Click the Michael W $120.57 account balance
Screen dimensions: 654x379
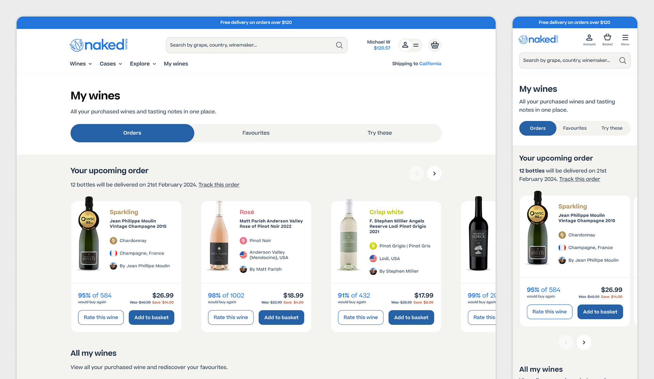coord(378,45)
